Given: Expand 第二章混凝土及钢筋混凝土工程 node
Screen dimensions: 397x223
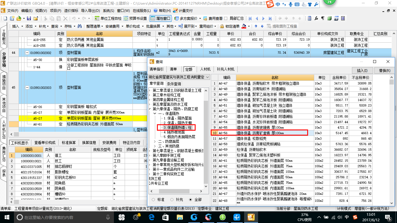Looking at the screenshot, I should (x=150, y=90).
